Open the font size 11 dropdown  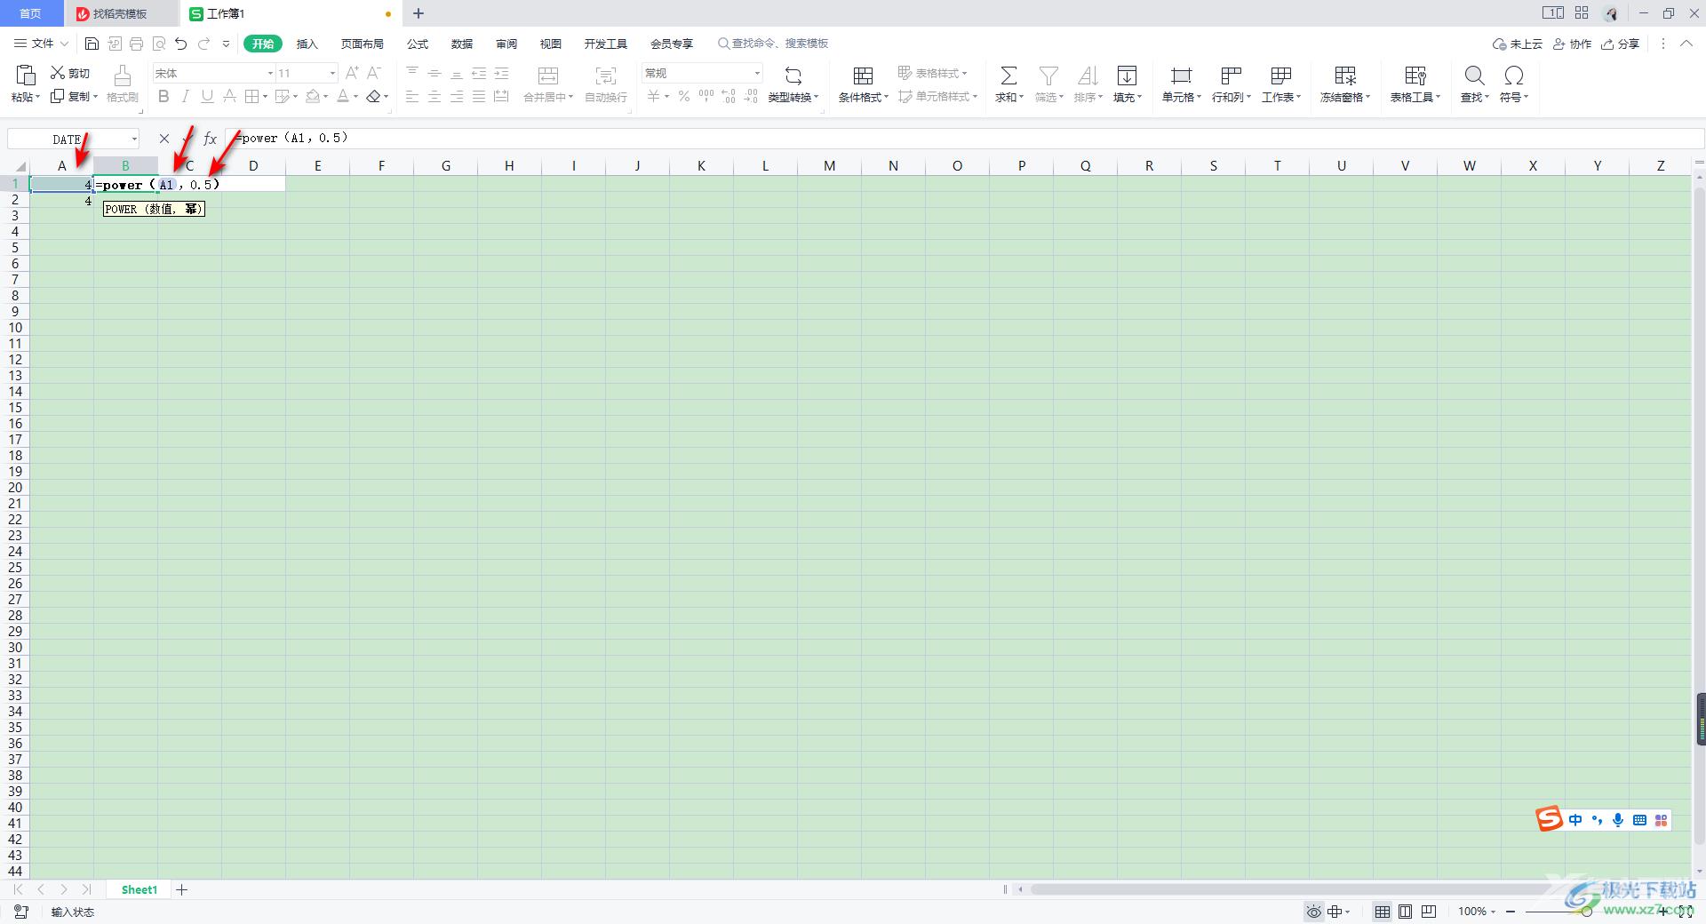point(332,73)
